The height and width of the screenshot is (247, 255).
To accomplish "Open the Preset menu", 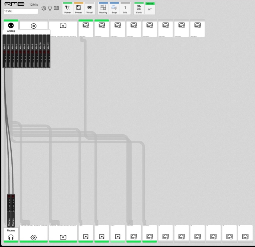I will [x=78, y=9].
